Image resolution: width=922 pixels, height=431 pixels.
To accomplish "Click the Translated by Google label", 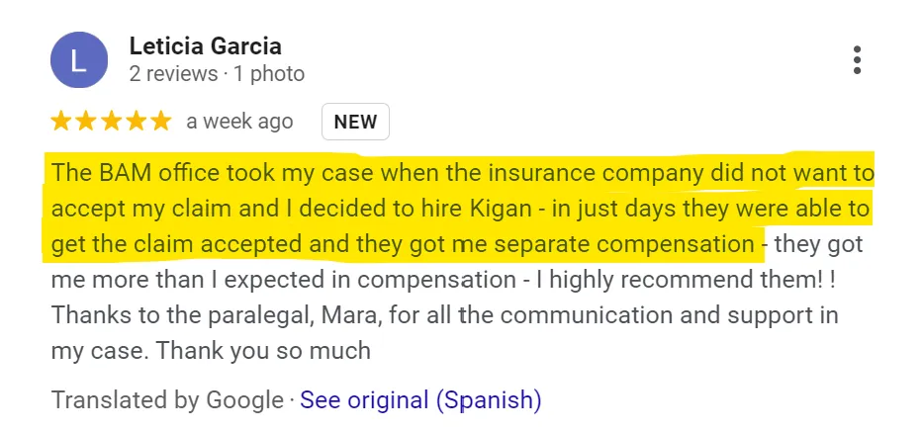I will pos(167,400).
